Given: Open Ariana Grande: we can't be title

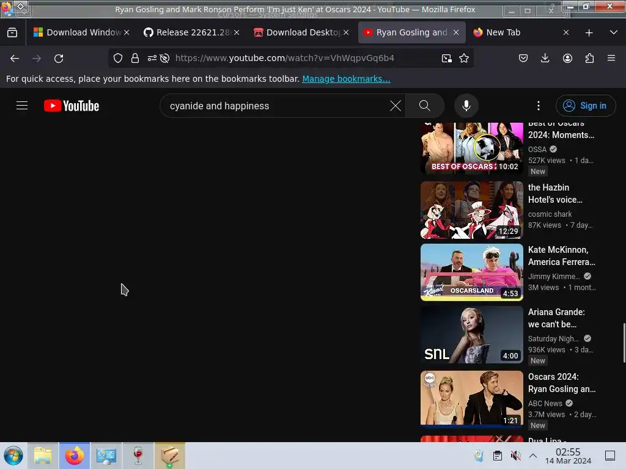Looking at the screenshot, I should pyautogui.click(x=556, y=318).
